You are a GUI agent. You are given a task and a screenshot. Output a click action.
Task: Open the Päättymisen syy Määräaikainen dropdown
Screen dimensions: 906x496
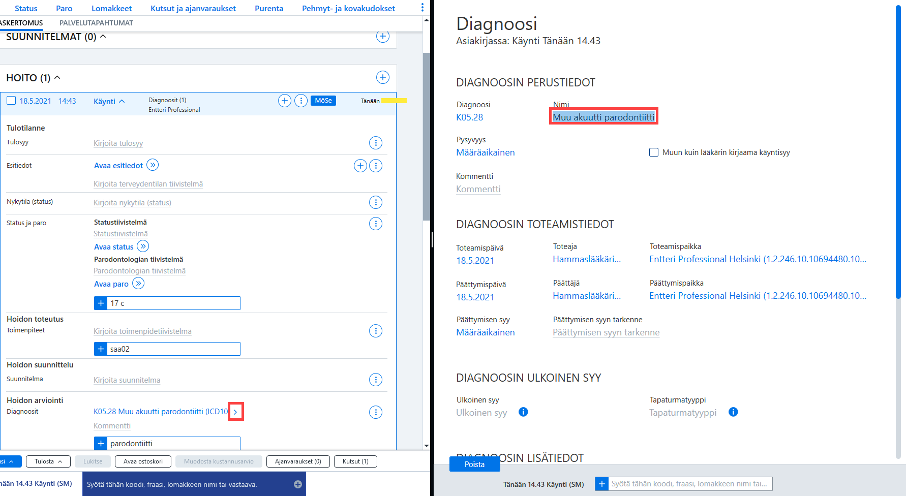point(486,332)
